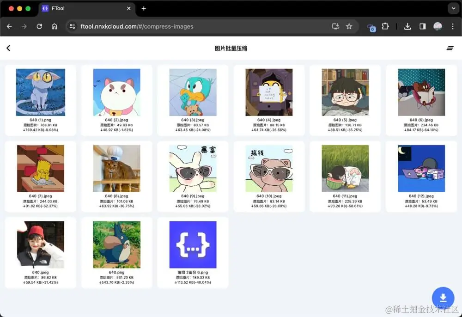Viewport: 462px width, 317px height.
Task: Open the 640 (6).jpeg Jerry mouse thumbnail
Action: coord(421,92)
